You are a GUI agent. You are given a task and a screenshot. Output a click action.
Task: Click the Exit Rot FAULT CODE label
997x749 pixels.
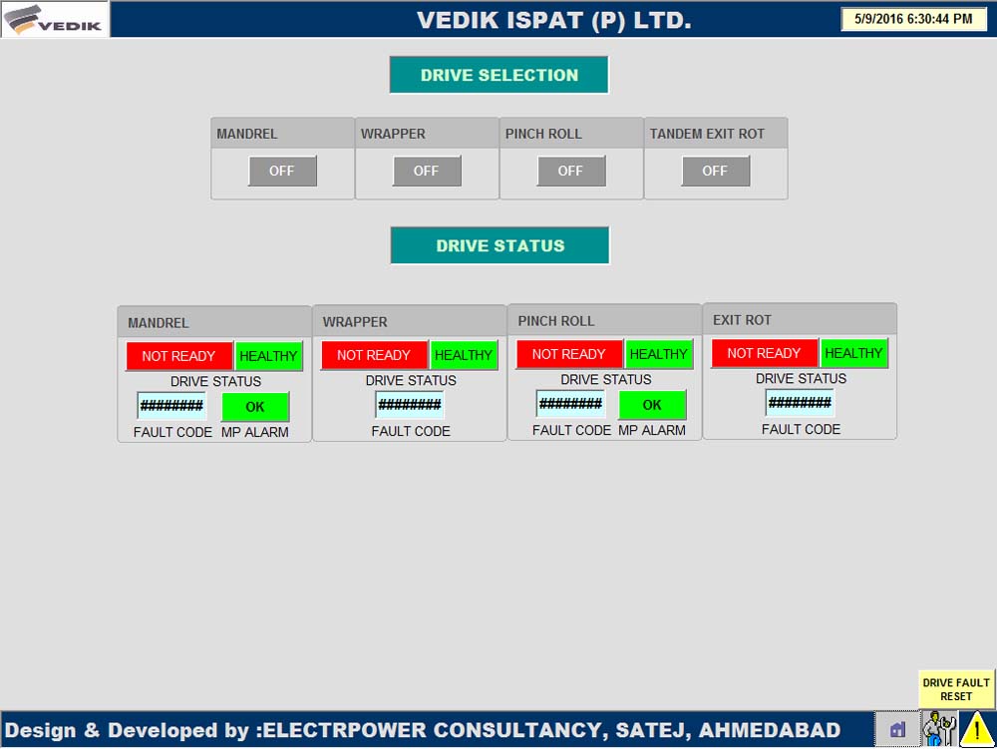tap(802, 429)
